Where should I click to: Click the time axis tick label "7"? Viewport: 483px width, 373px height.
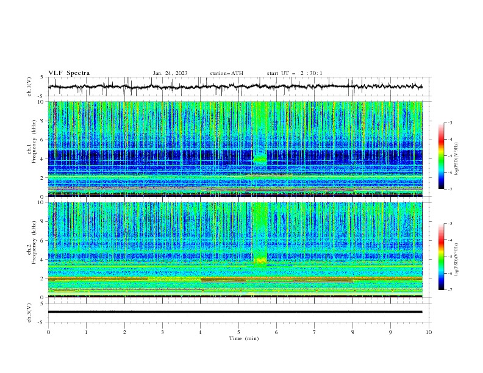tap(315, 332)
